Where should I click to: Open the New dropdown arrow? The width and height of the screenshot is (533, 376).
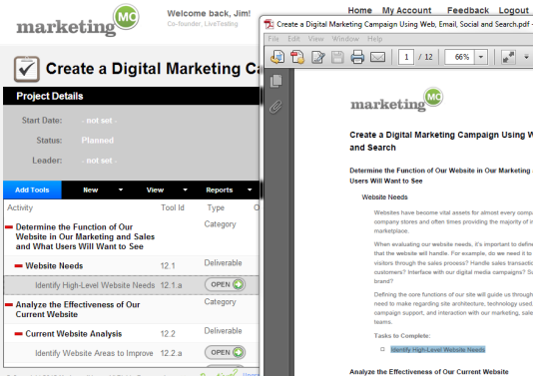tap(121, 189)
